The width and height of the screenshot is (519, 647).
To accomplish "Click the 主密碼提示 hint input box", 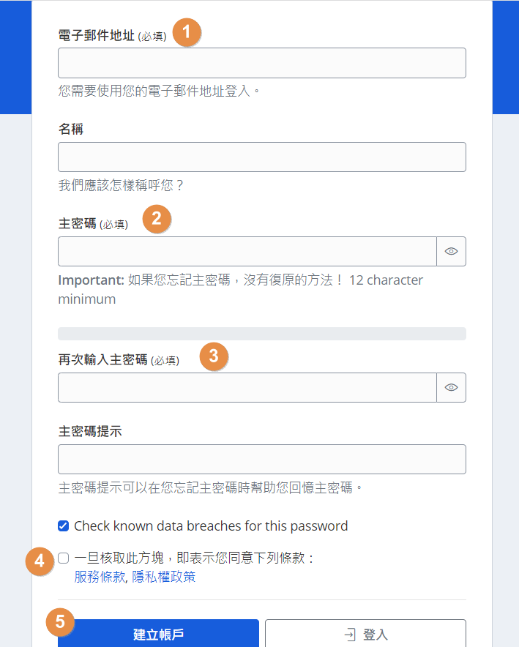I will coord(261,459).
